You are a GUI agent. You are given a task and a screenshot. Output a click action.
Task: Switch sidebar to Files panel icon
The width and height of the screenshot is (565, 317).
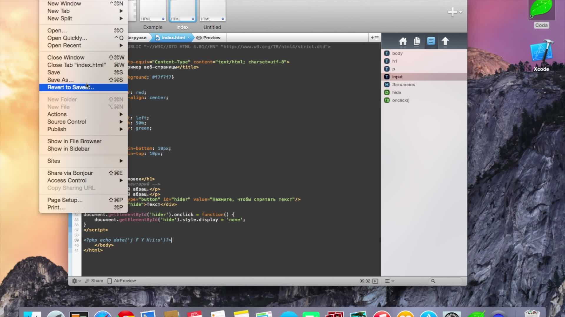417,41
